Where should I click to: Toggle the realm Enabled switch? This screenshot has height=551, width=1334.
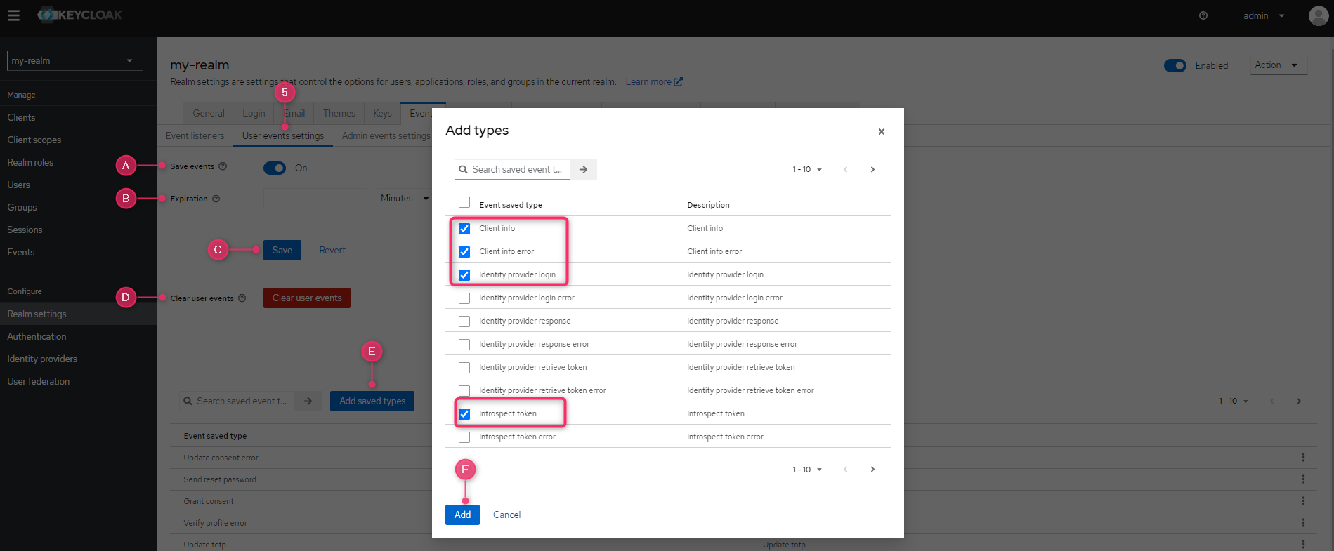tap(1175, 65)
